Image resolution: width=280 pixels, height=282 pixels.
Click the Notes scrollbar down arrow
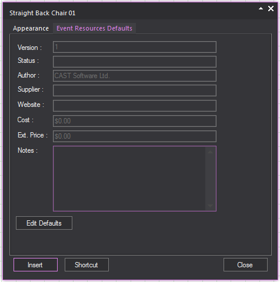pos(210,206)
